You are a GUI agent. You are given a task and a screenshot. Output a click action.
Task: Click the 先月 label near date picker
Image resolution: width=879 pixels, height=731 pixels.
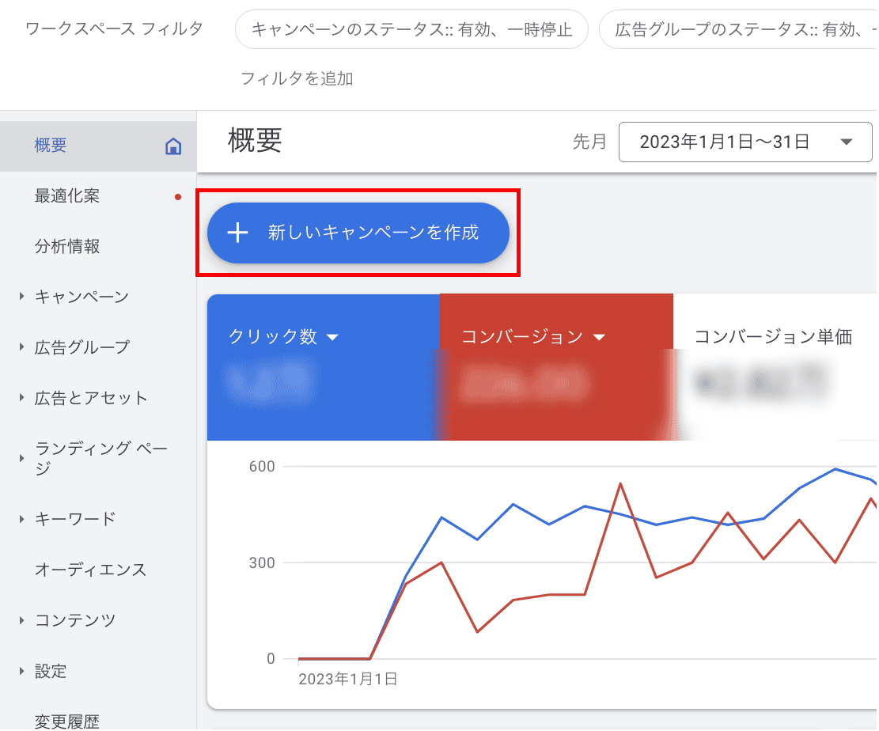click(589, 142)
